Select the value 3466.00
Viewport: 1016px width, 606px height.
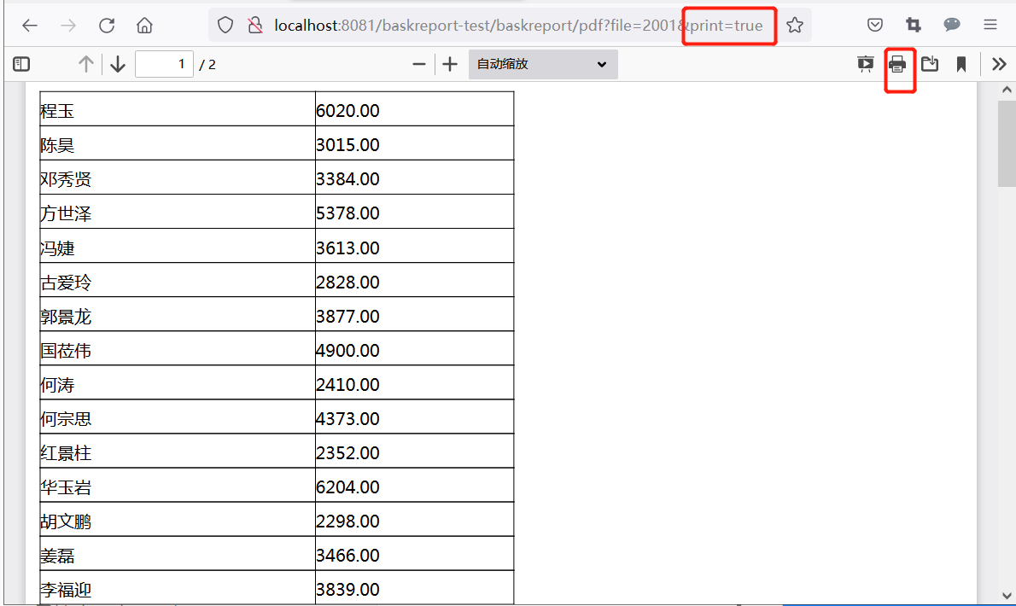[348, 556]
